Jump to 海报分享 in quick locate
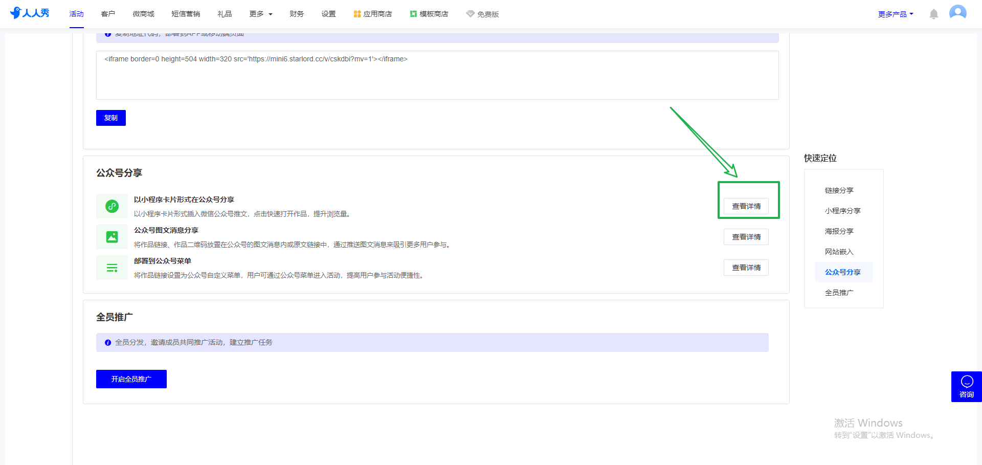 [x=839, y=231]
